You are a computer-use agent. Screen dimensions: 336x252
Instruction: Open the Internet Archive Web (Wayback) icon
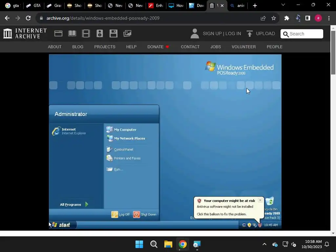click(x=58, y=34)
